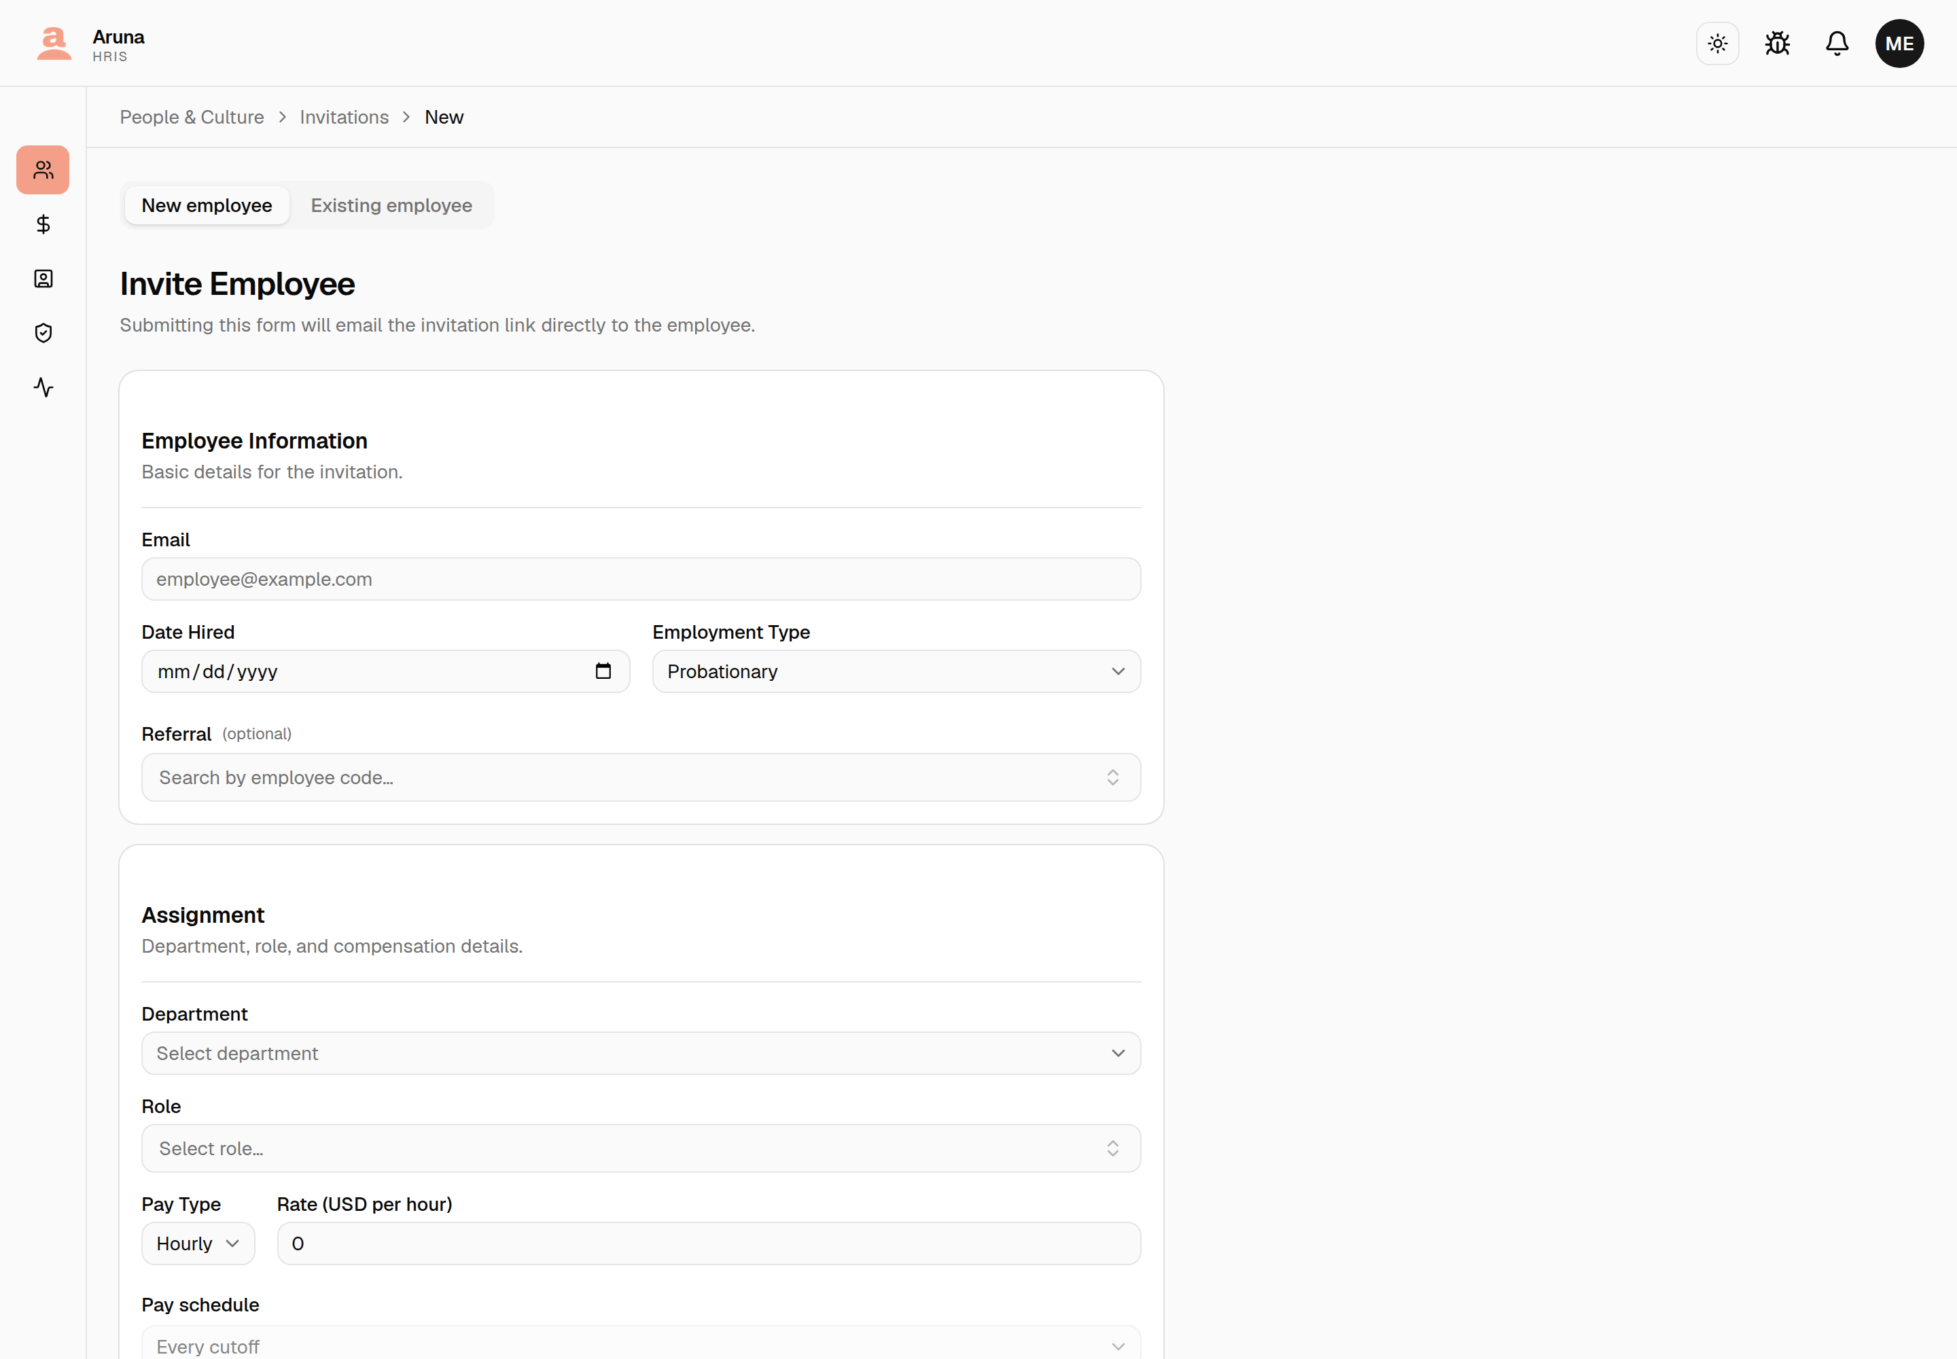This screenshot has width=1957, height=1359.
Task: Open the Select role combobox
Action: point(641,1148)
